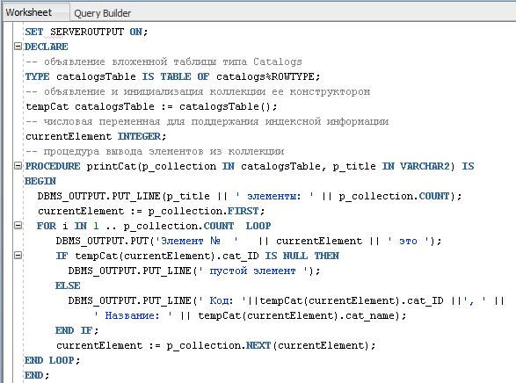Click the END LOOP statement

[x=53, y=360]
